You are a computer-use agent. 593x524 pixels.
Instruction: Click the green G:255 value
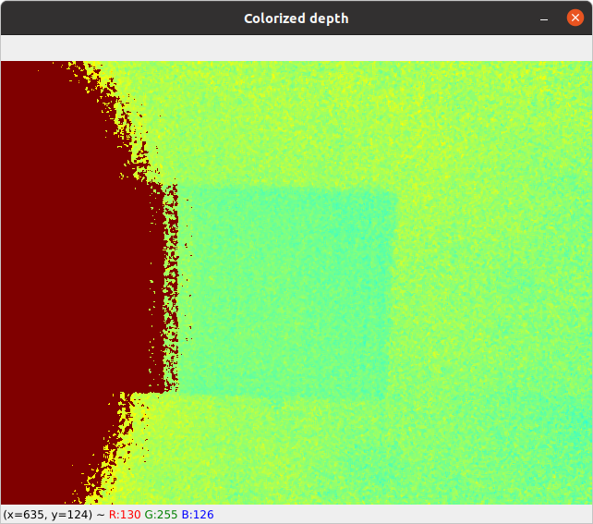[x=161, y=514]
